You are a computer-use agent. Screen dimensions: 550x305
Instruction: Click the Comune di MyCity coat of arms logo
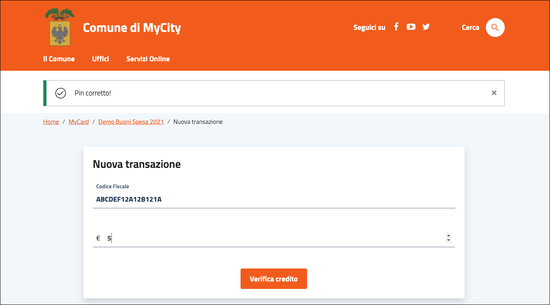[x=60, y=28]
